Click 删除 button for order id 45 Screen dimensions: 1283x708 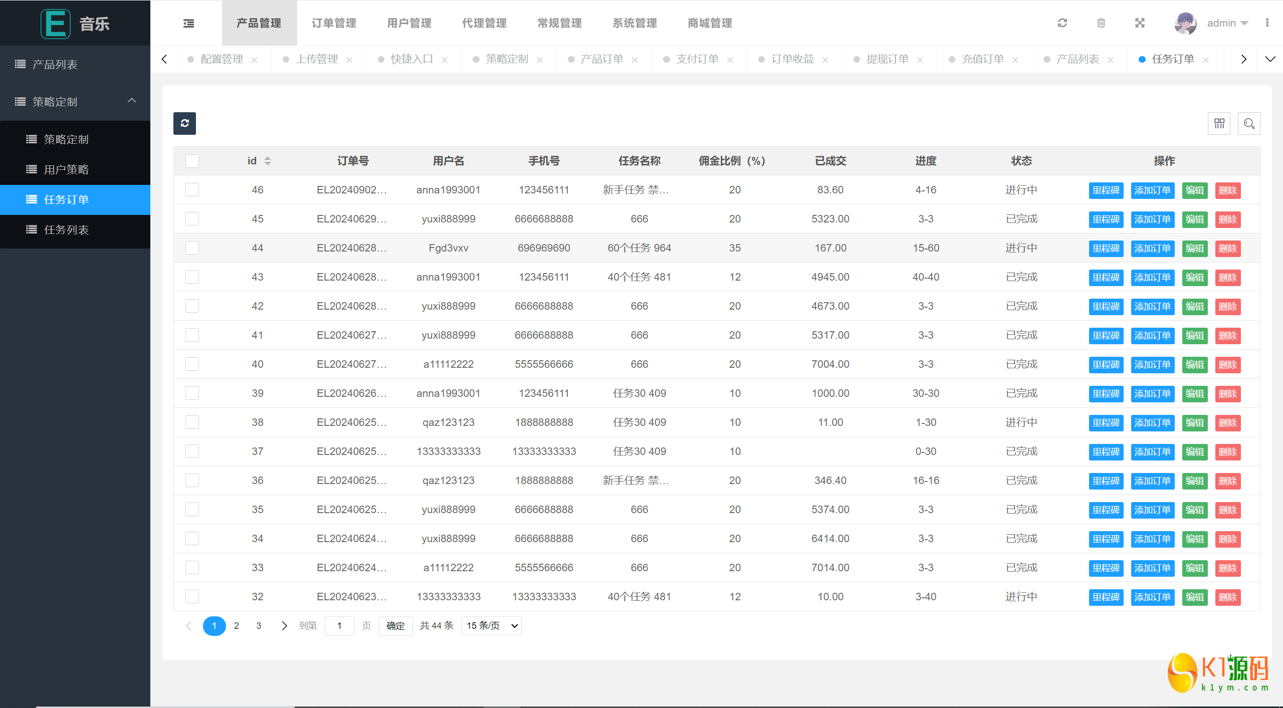pos(1227,219)
